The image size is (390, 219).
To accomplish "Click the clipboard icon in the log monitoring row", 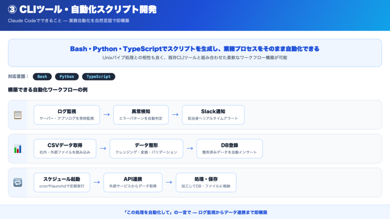I will tap(18, 115).
